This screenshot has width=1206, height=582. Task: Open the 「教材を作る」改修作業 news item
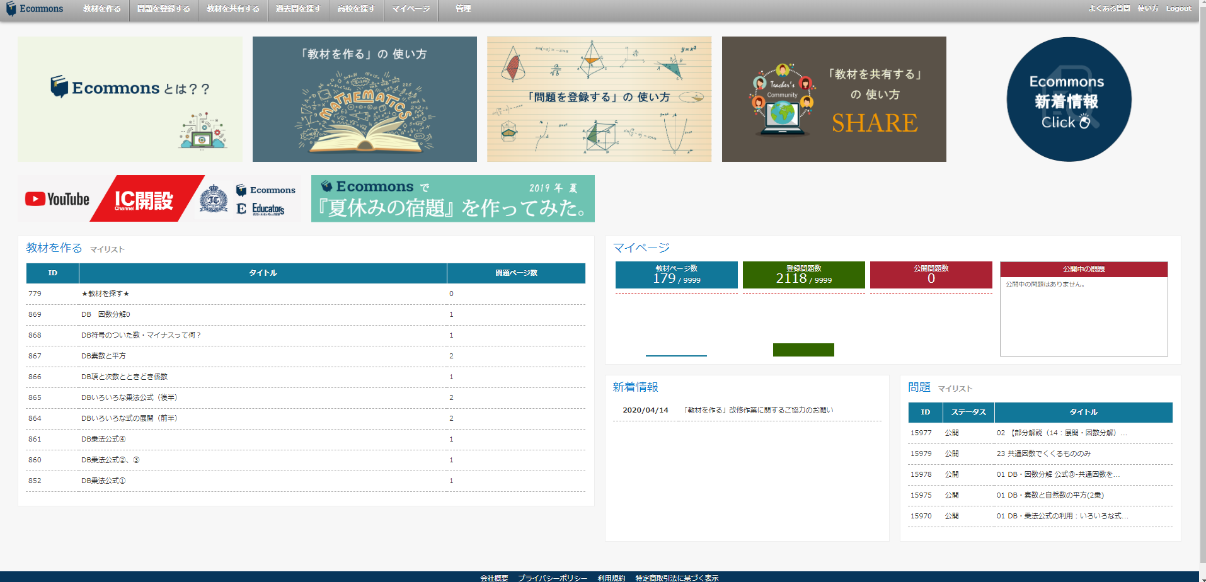(x=759, y=410)
